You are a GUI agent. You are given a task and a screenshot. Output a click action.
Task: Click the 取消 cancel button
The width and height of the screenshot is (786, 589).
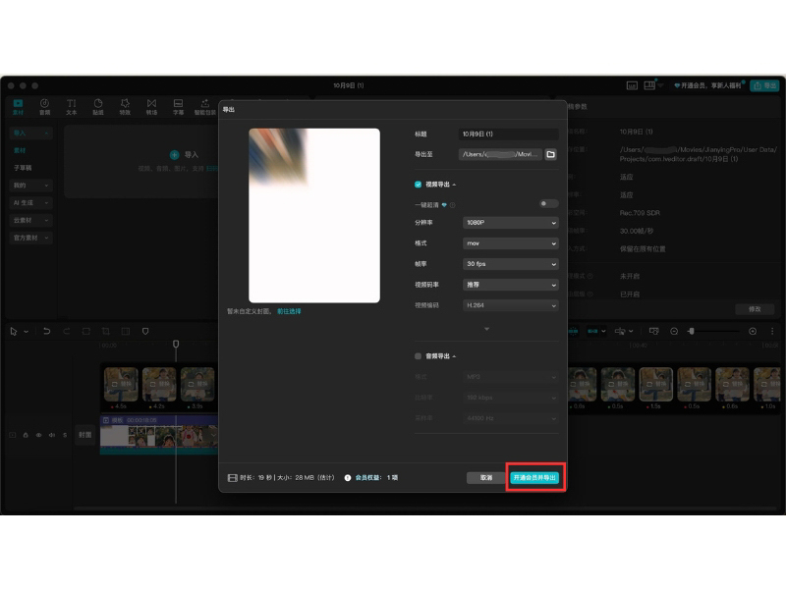click(x=485, y=477)
